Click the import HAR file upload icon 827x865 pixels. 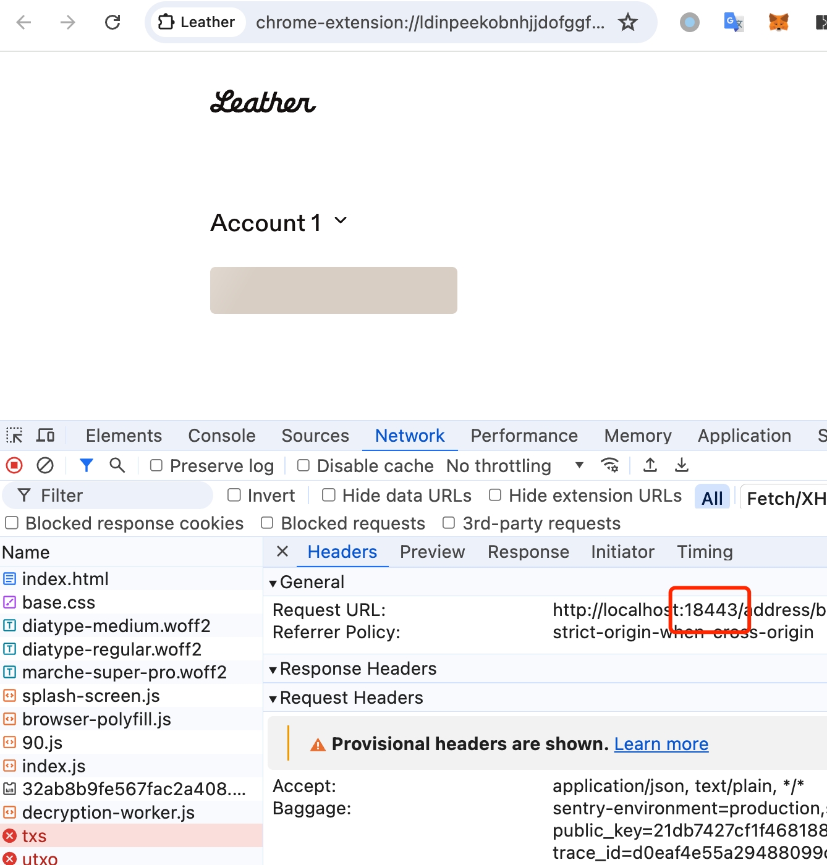(650, 465)
